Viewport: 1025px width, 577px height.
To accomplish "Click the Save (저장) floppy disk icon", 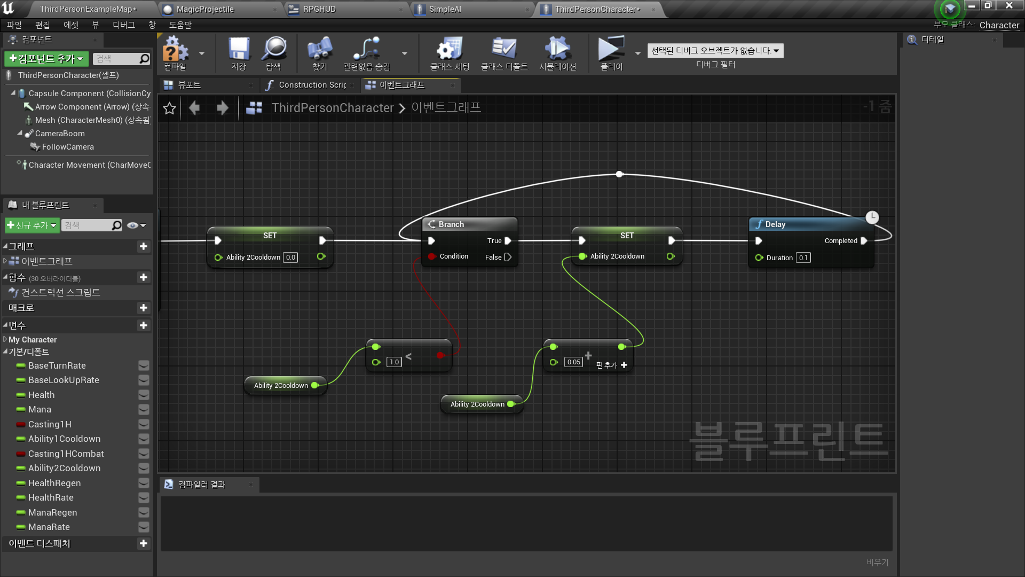I will (238, 50).
